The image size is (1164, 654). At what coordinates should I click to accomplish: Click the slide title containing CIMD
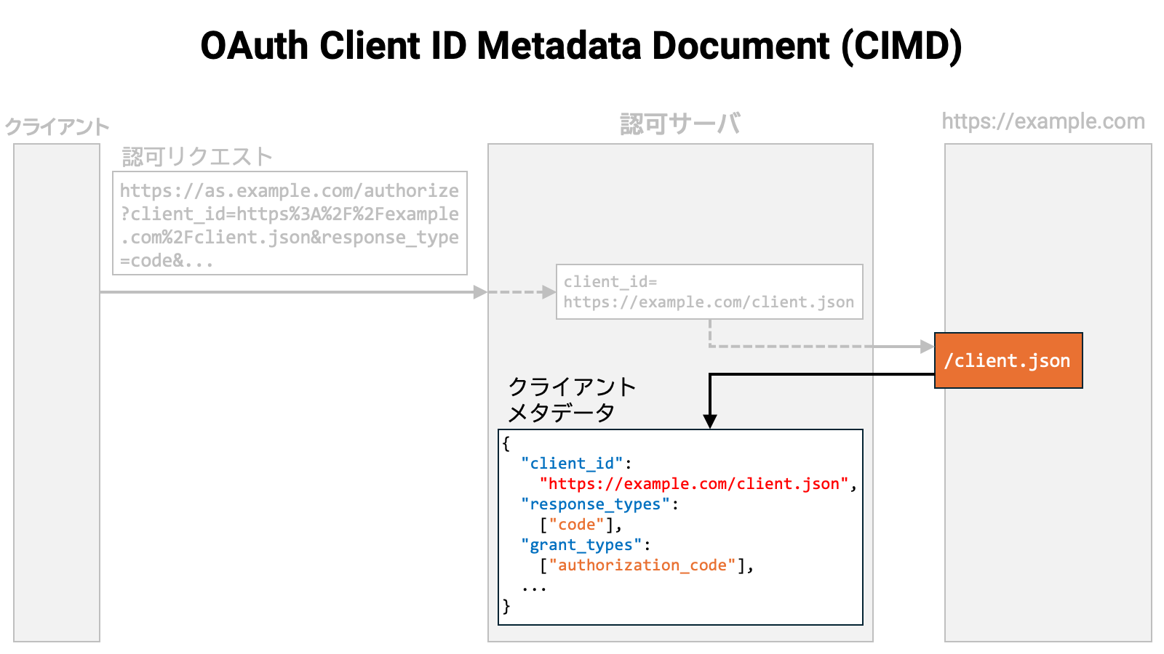pyautogui.click(x=581, y=46)
